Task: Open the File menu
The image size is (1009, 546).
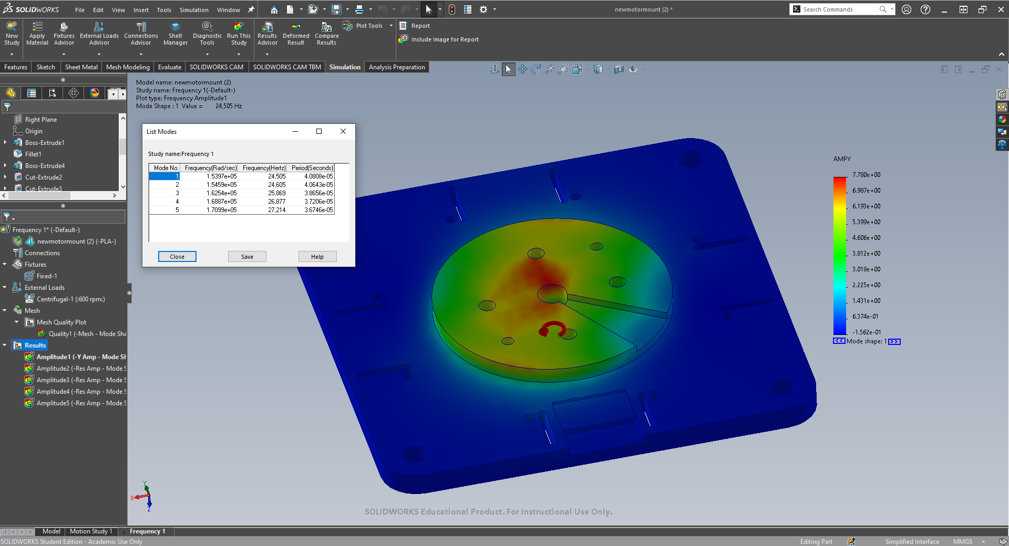Action: tap(80, 10)
